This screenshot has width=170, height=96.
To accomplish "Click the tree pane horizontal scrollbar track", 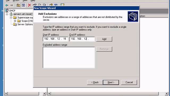I will 25,94.
